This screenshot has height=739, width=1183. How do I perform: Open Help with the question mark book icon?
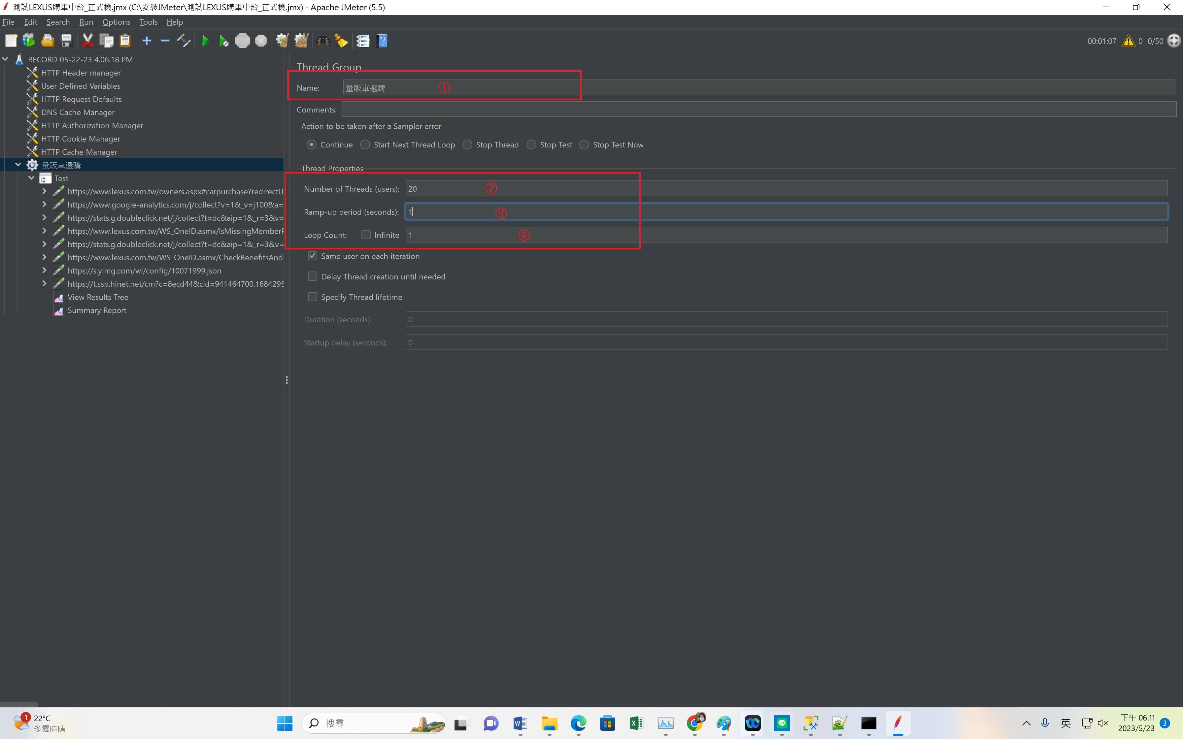[x=382, y=41]
